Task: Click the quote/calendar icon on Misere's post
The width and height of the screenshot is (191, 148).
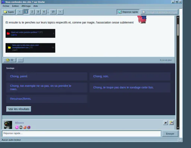Action: pos(171,123)
